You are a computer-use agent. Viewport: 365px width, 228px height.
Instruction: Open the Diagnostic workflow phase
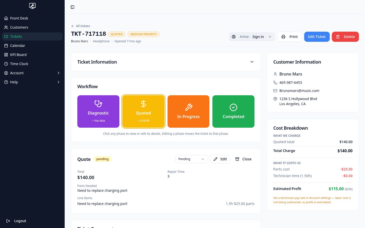[98, 111]
